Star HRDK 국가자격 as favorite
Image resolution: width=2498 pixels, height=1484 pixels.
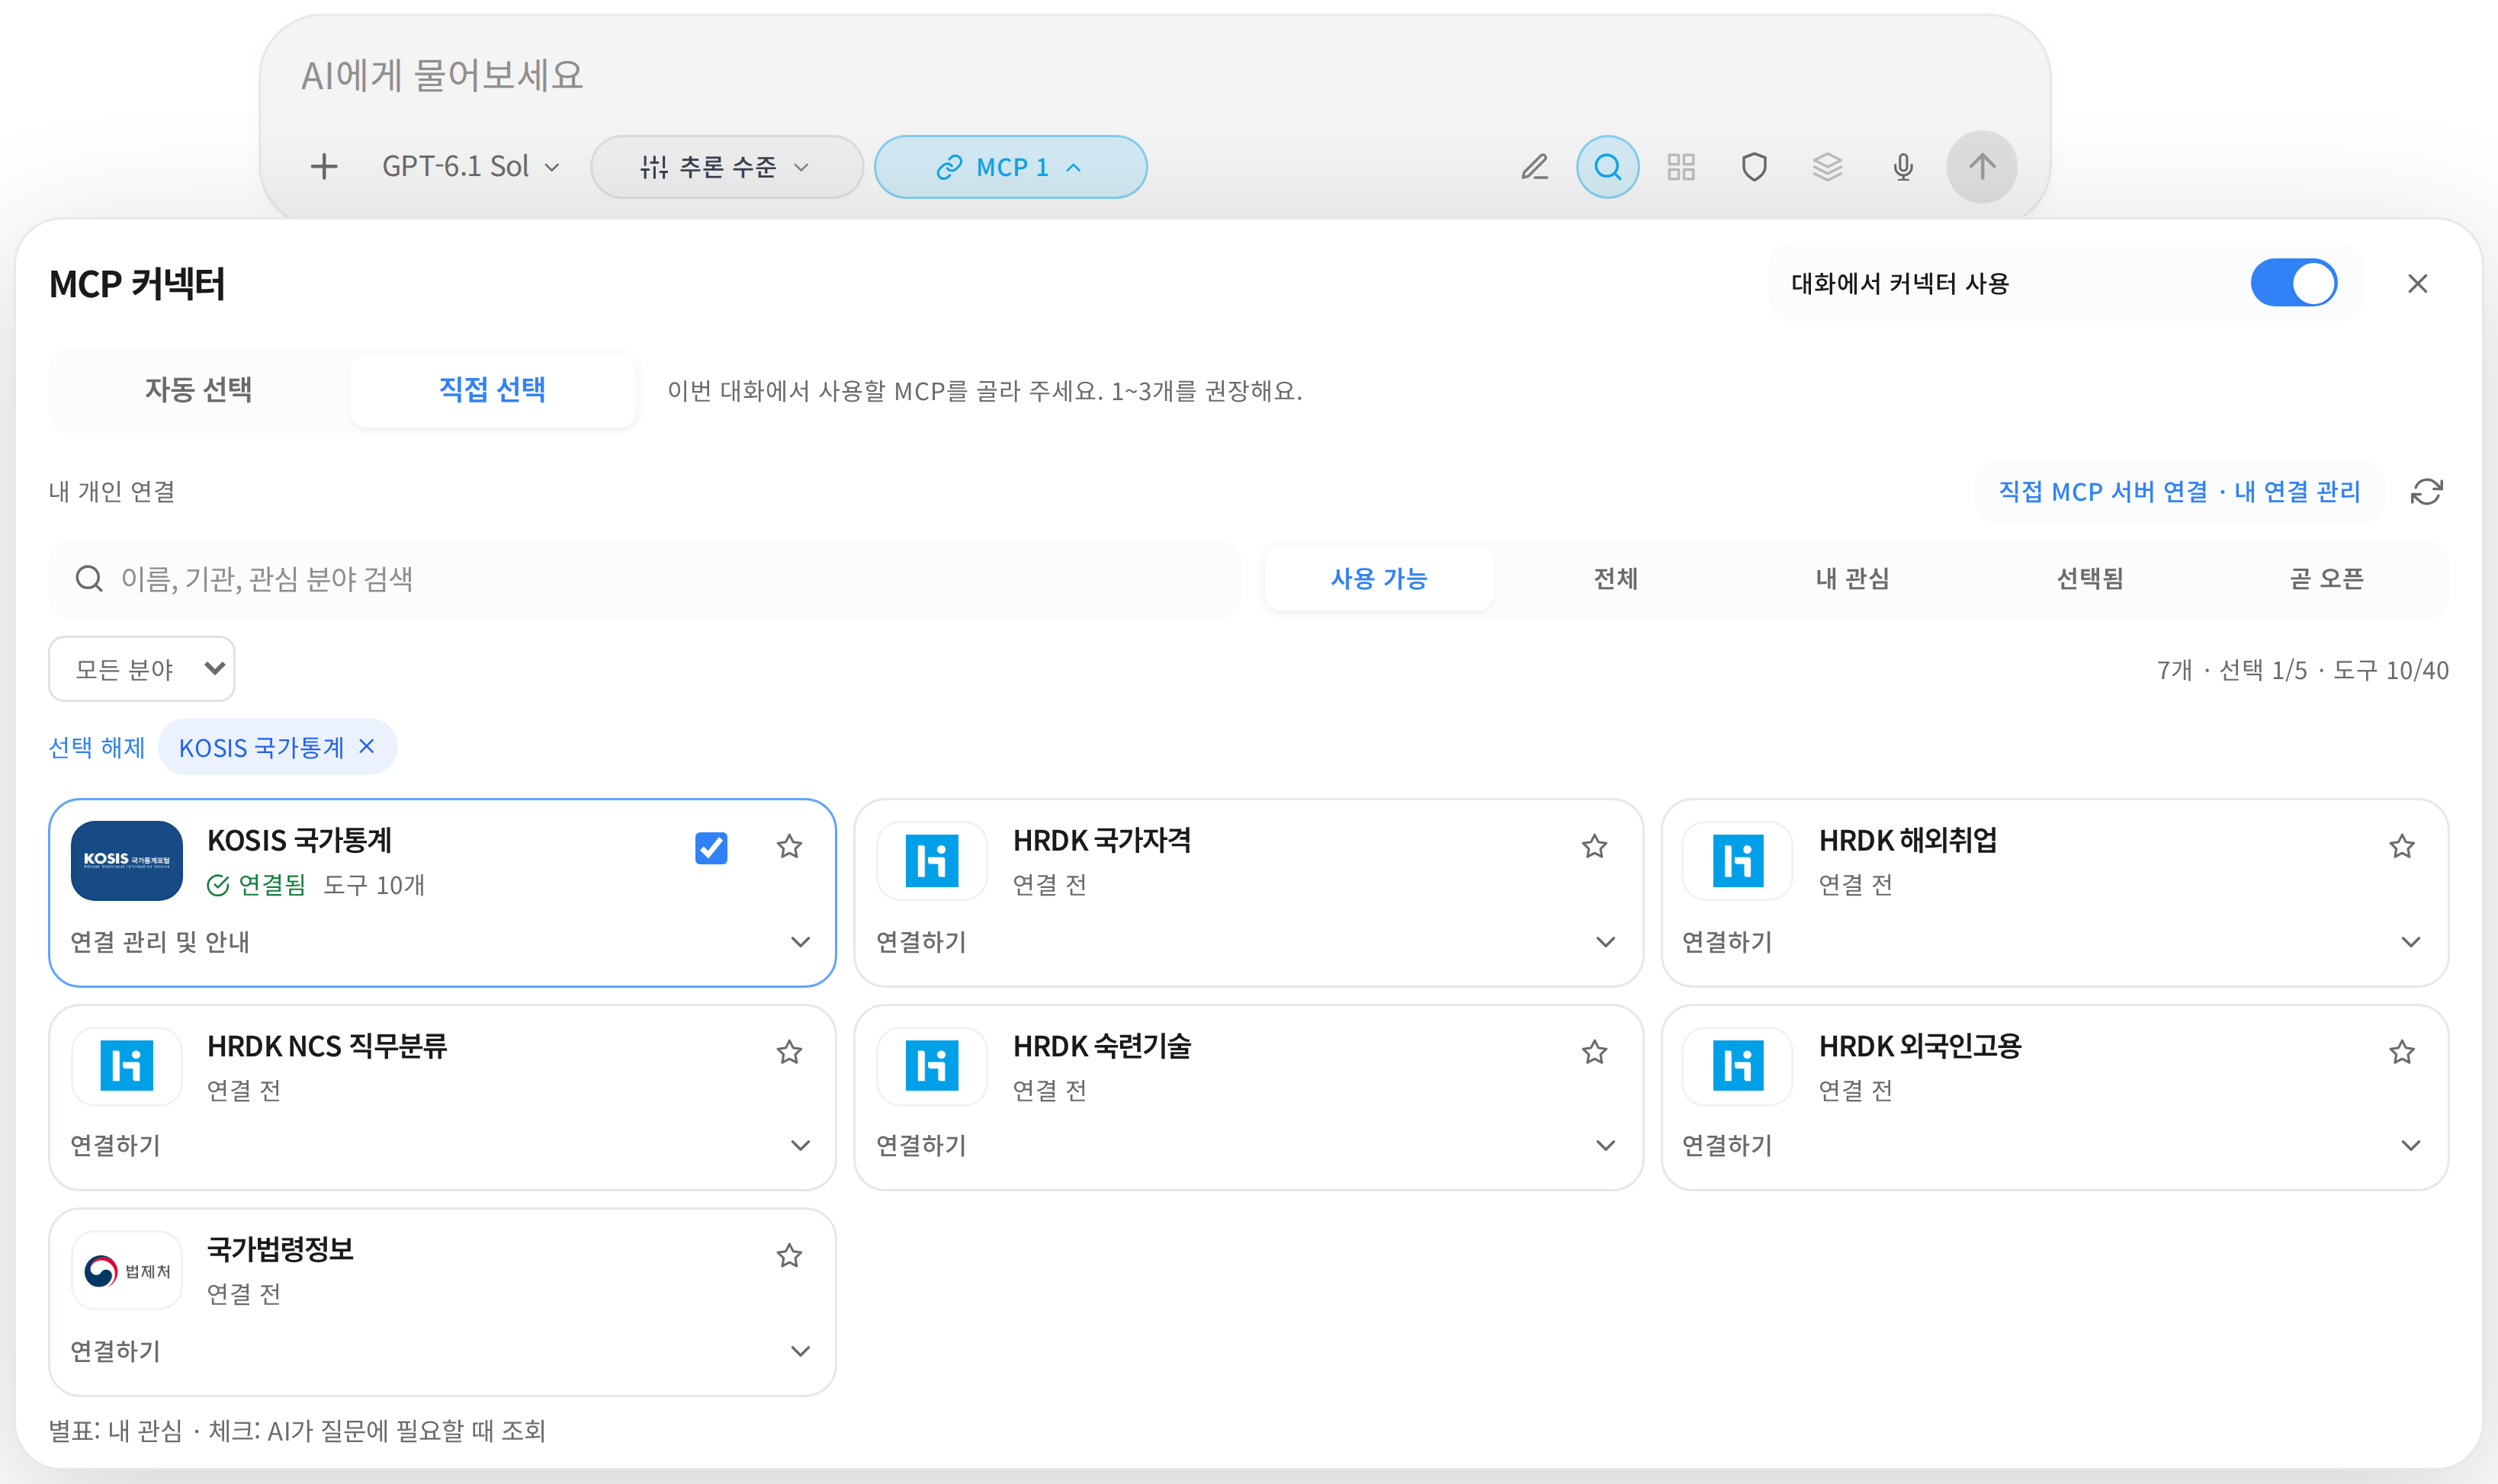(x=1594, y=847)
